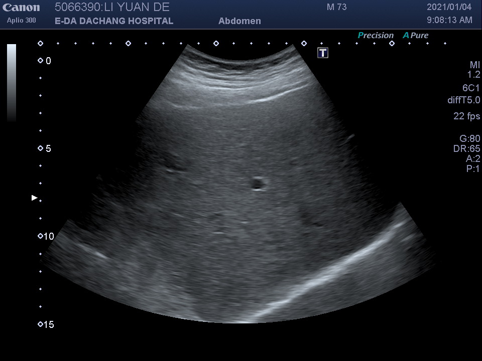
Task: Toggle the Precision imaging indicator
Action: [x=375, y=35]
